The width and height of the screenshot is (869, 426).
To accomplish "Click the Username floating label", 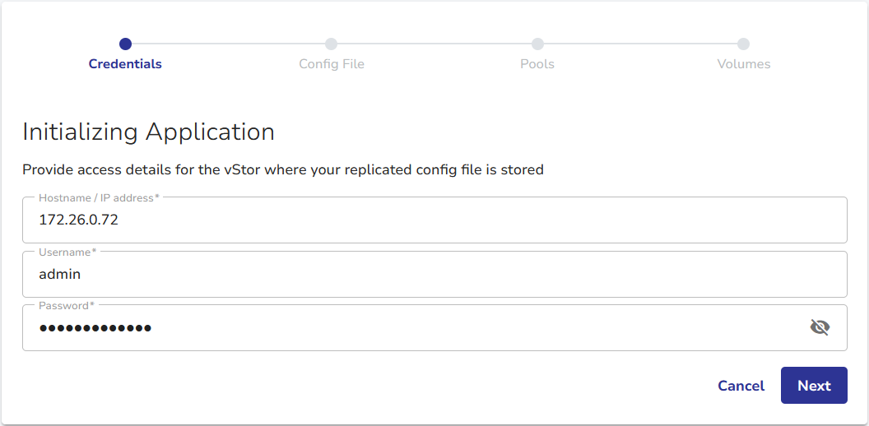I will click(67, 252).
